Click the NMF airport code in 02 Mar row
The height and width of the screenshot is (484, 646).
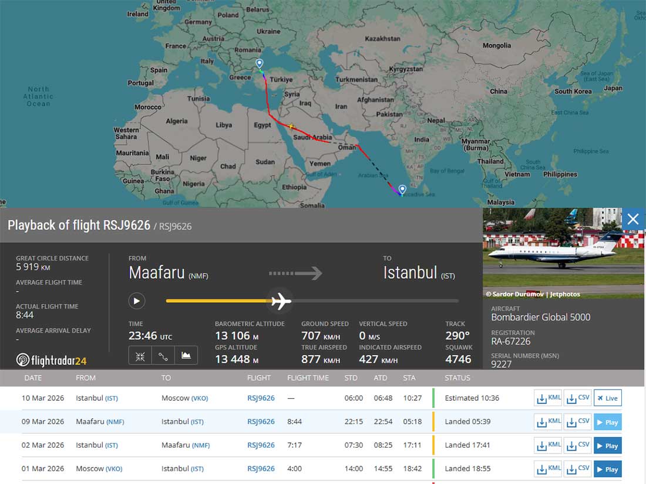pyautogui.click(x=201, y=445)
